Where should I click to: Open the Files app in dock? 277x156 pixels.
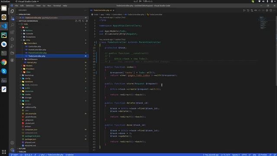[x=4, y=8]
